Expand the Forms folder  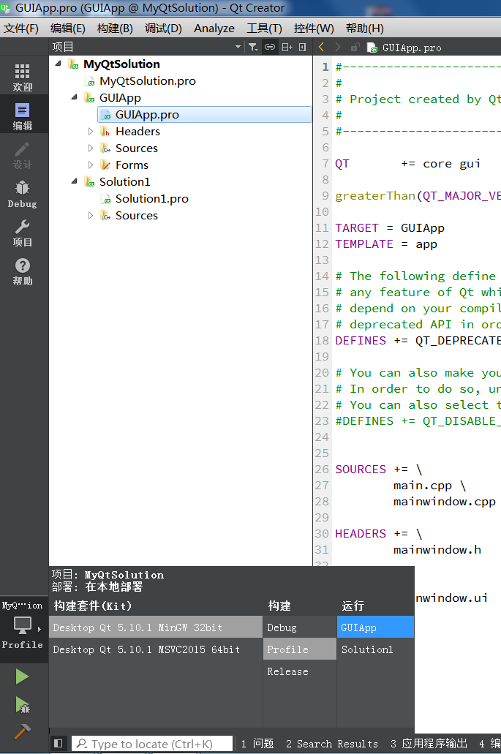click(x=91, y=165)
